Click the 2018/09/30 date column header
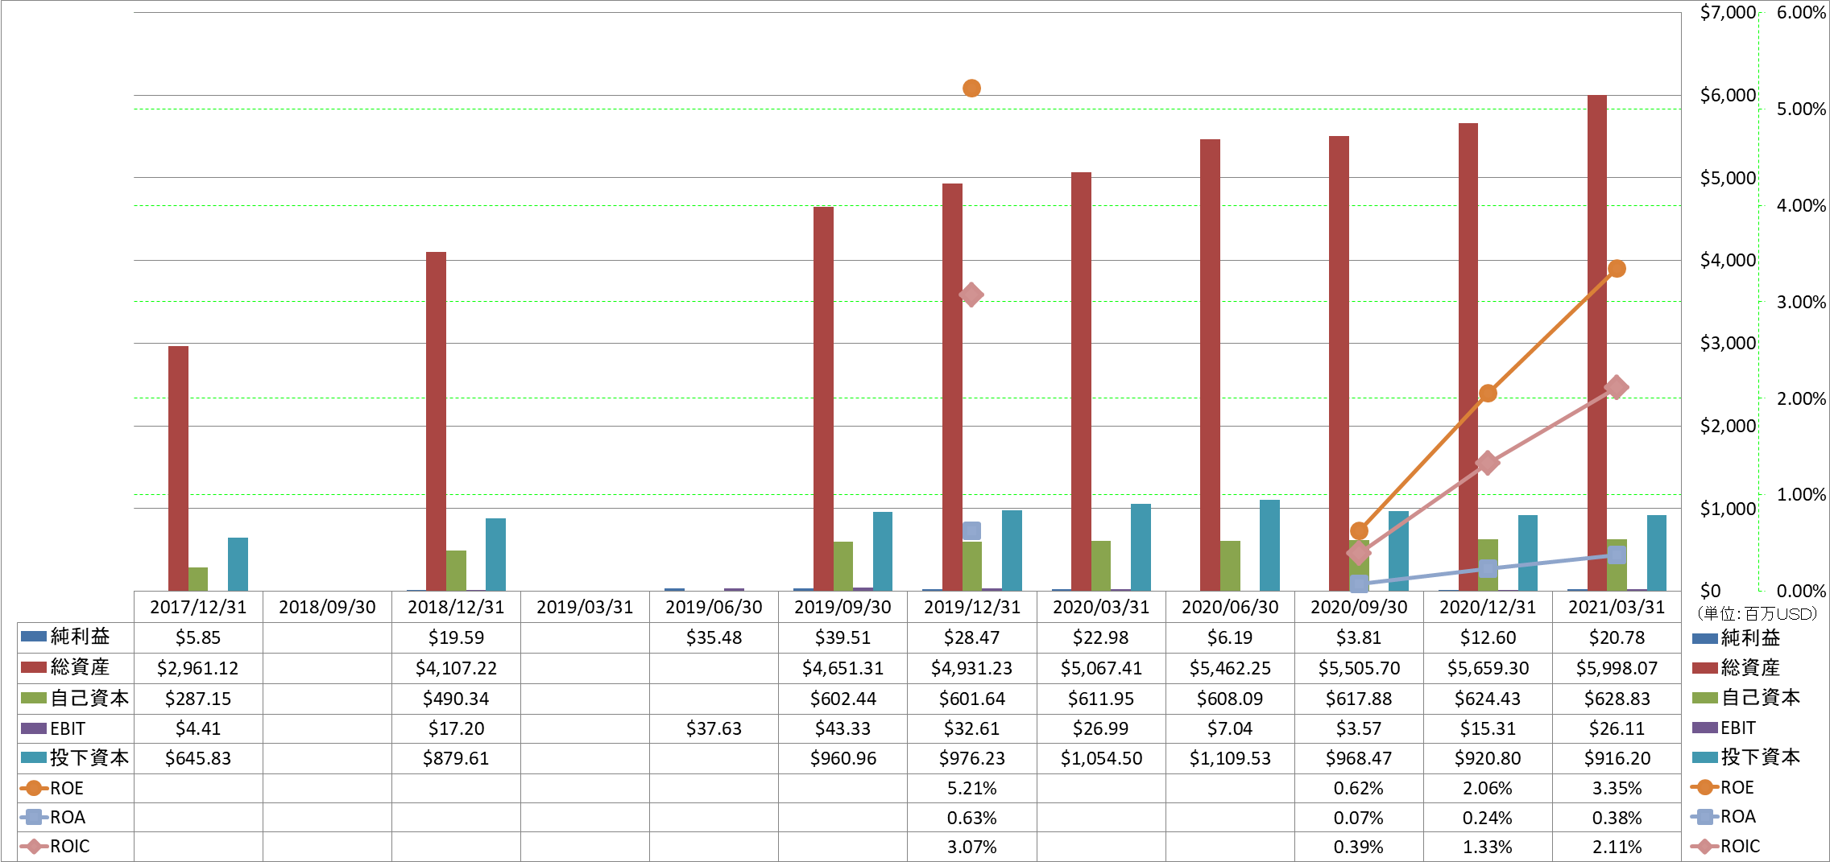This screenshot has width=1830, height=862. coord(327,607)
